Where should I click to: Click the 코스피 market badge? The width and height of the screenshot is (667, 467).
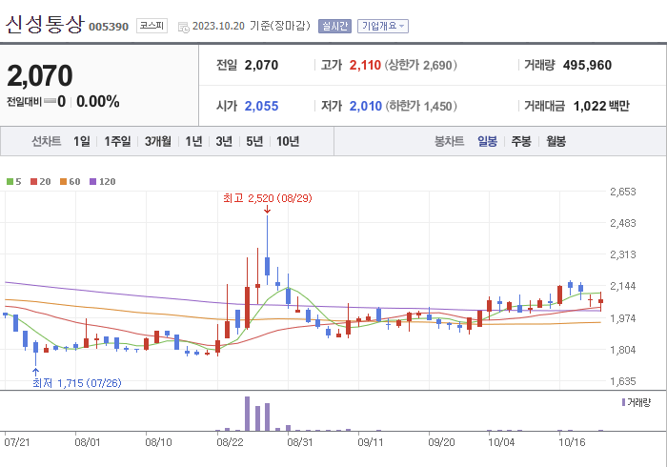[152, 26]
